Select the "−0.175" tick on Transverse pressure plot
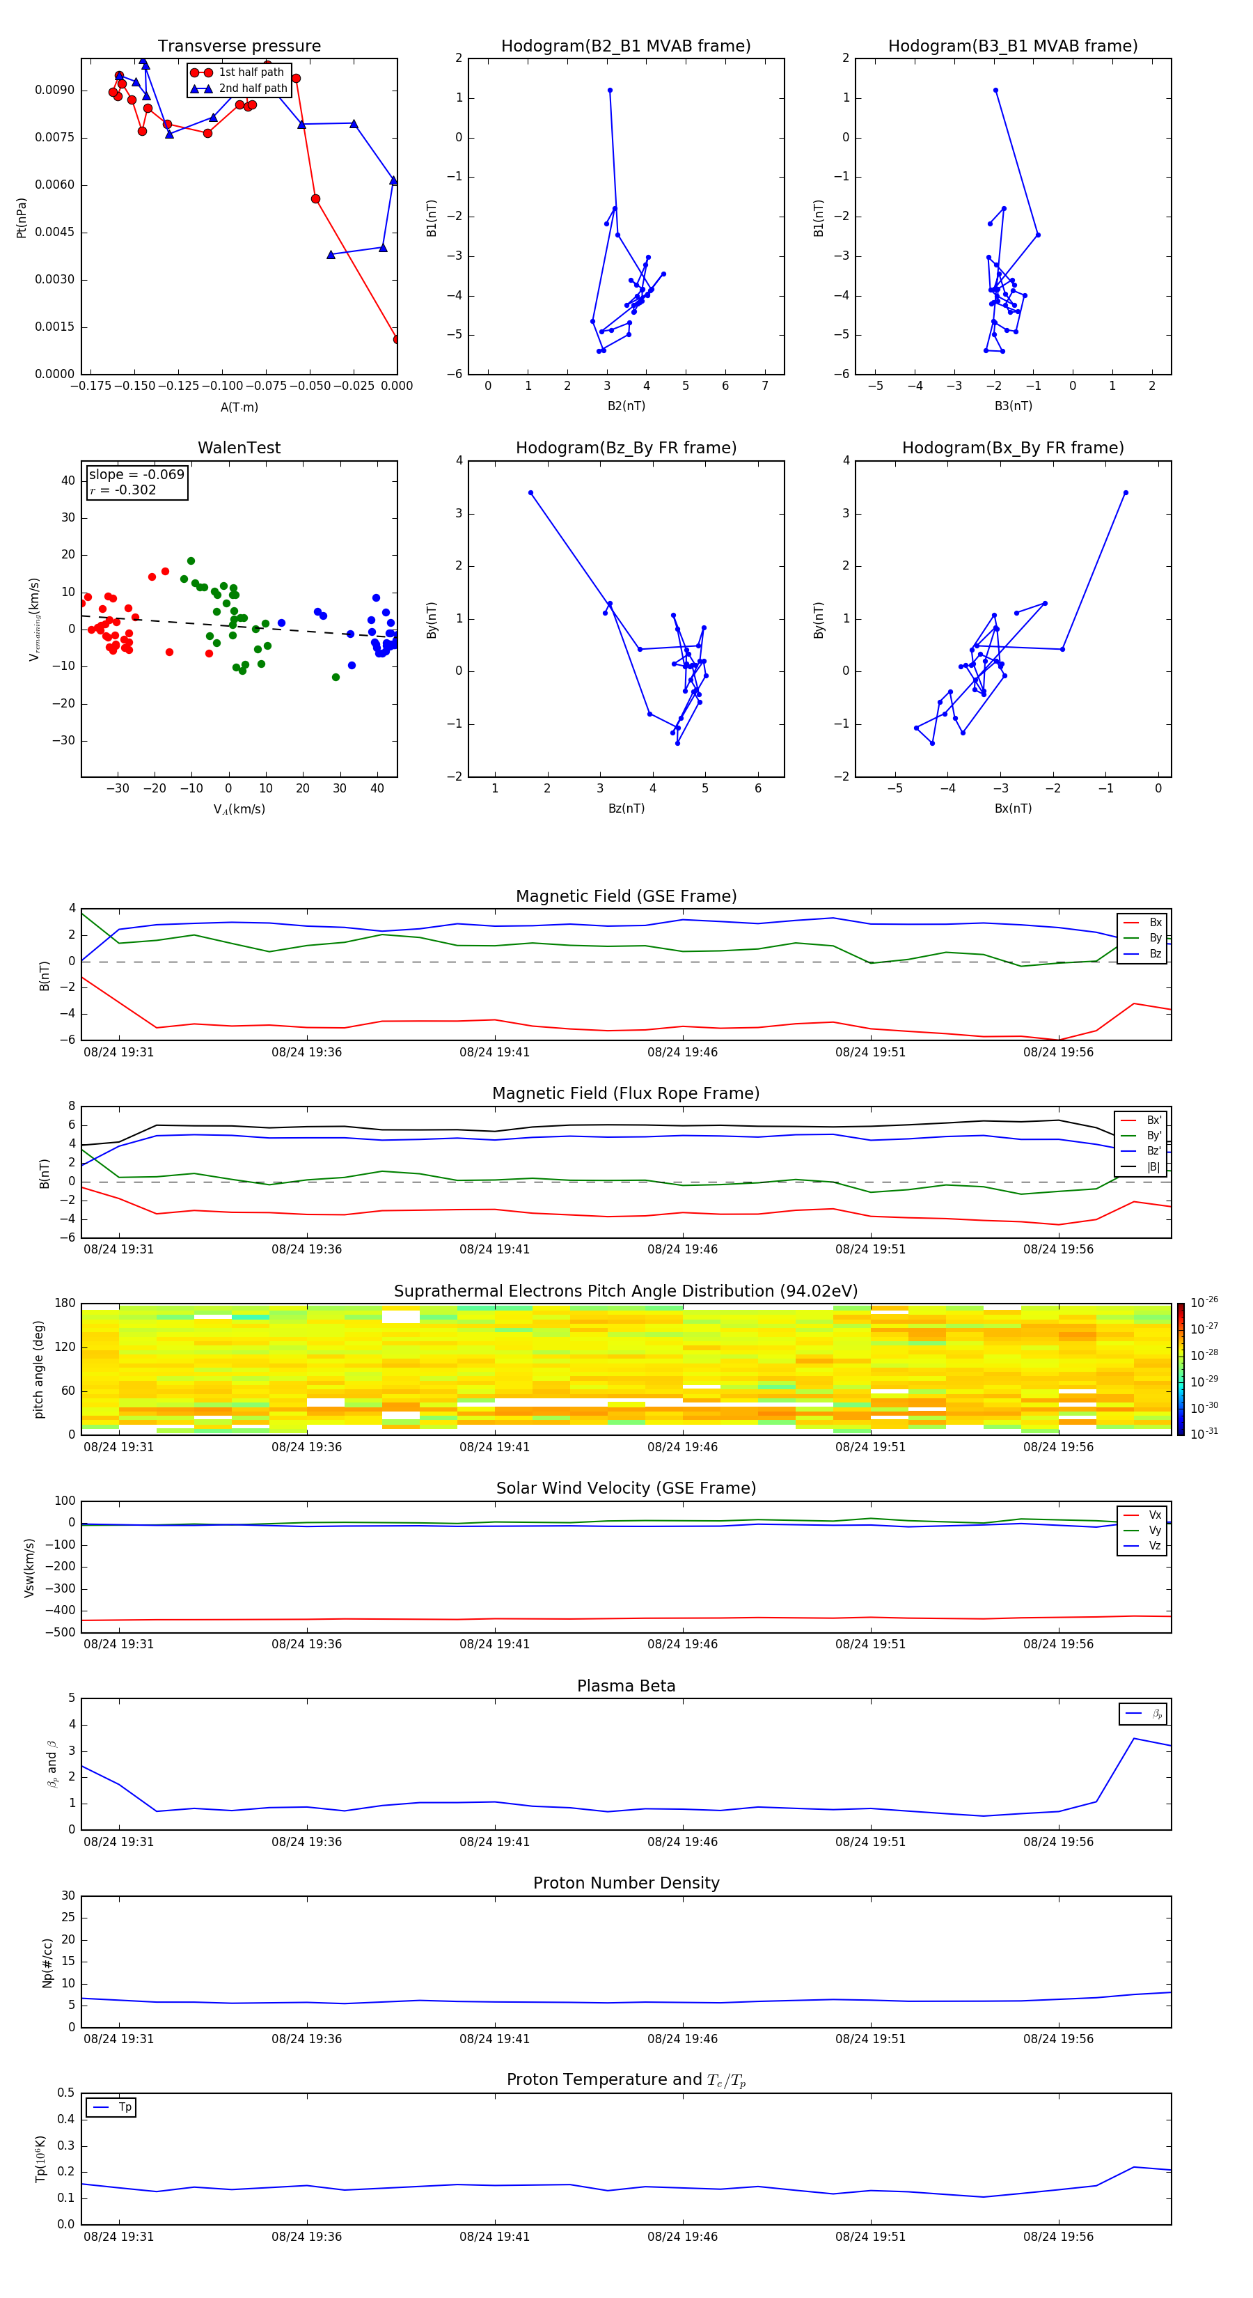 pos(91,386)
